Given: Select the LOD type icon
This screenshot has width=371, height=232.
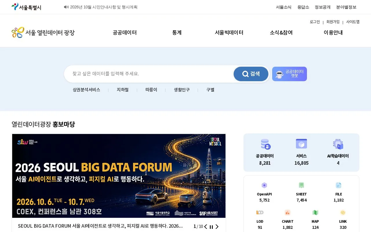Looking at the screenshot, I should (x=260, y=213).
